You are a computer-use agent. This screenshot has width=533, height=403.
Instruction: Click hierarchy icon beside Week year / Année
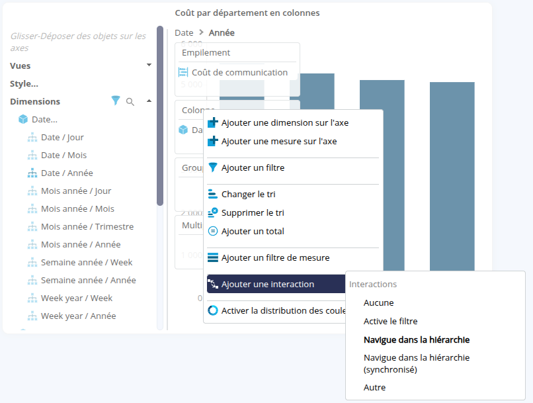(32, 316)
